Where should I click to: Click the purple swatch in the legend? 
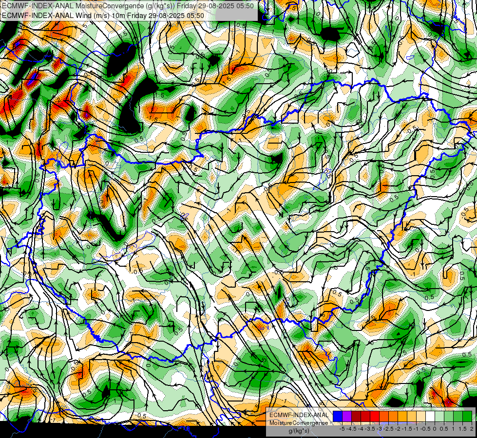(x=347, y=417)
